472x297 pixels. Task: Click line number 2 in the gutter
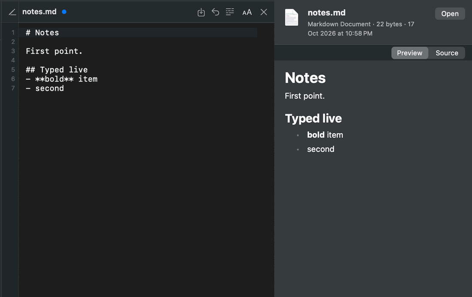13,42
